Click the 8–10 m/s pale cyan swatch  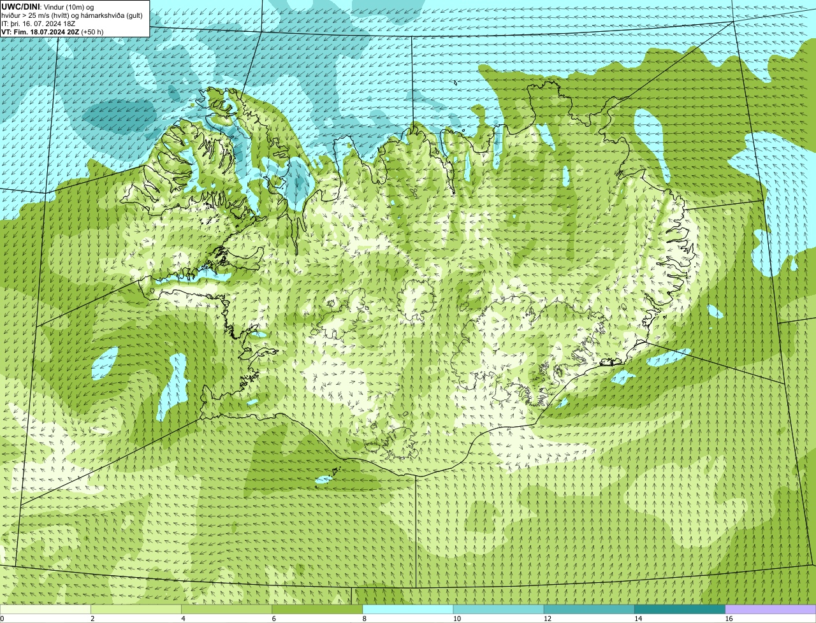(x=408, y=609)
